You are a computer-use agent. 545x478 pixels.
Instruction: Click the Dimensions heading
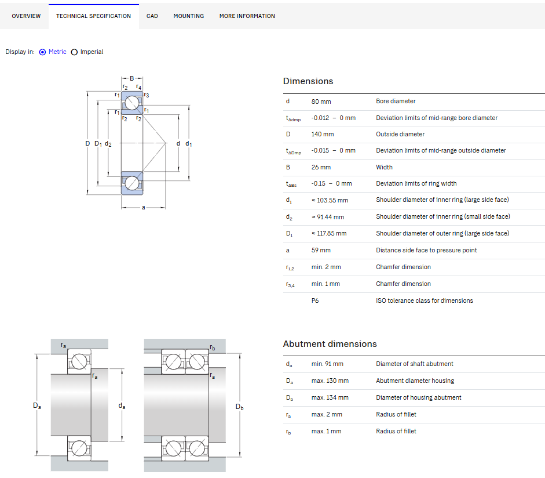308,81
